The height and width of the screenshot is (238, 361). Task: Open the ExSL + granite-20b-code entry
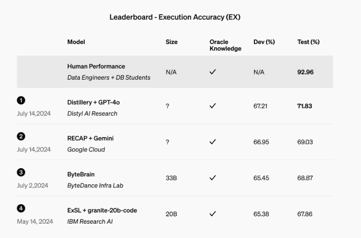[102, 210]
